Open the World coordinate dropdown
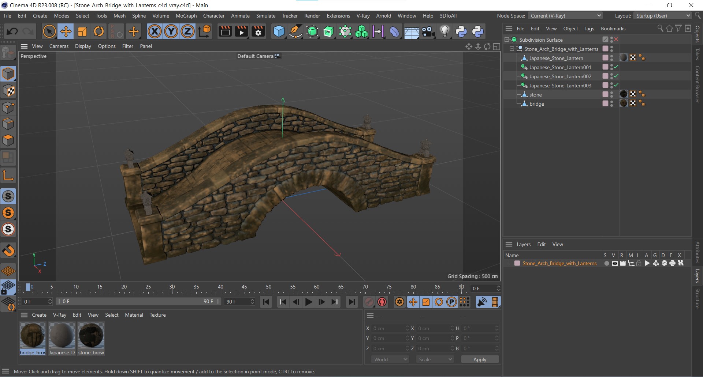The height and width of the screenshot is (377, 703). point(390,359)
